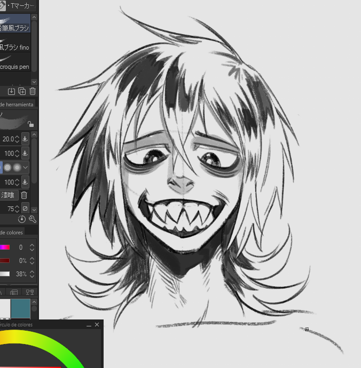The height and width of the screenshot is (368, 361).
Task: Open sub tool detail wrench icon
Action: point(33,219)
